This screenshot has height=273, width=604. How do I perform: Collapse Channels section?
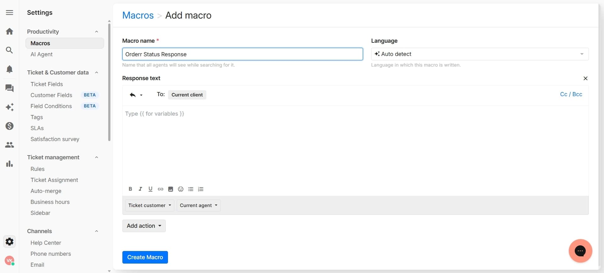point(97,231)
